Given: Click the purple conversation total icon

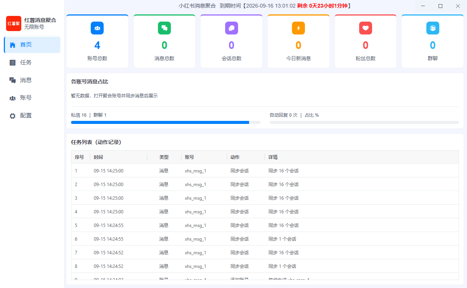Looking at the screenshot, I should click(x=231, y=28).
